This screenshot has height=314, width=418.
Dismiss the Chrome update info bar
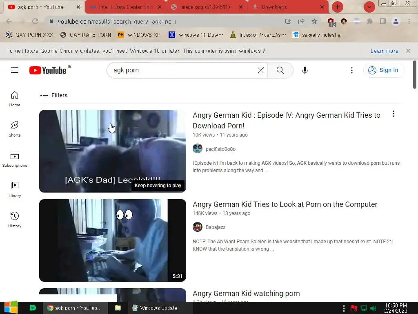coord(408,51)
